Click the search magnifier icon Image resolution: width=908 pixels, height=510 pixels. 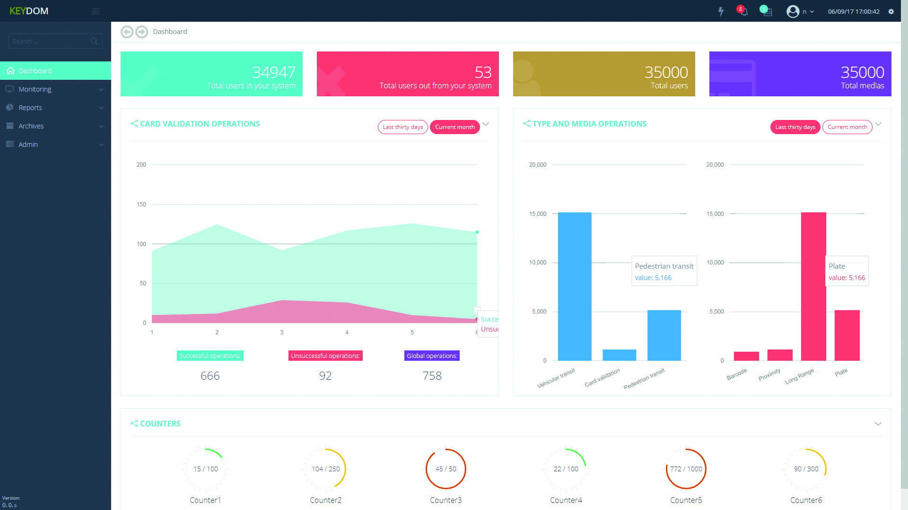[94, 42]
